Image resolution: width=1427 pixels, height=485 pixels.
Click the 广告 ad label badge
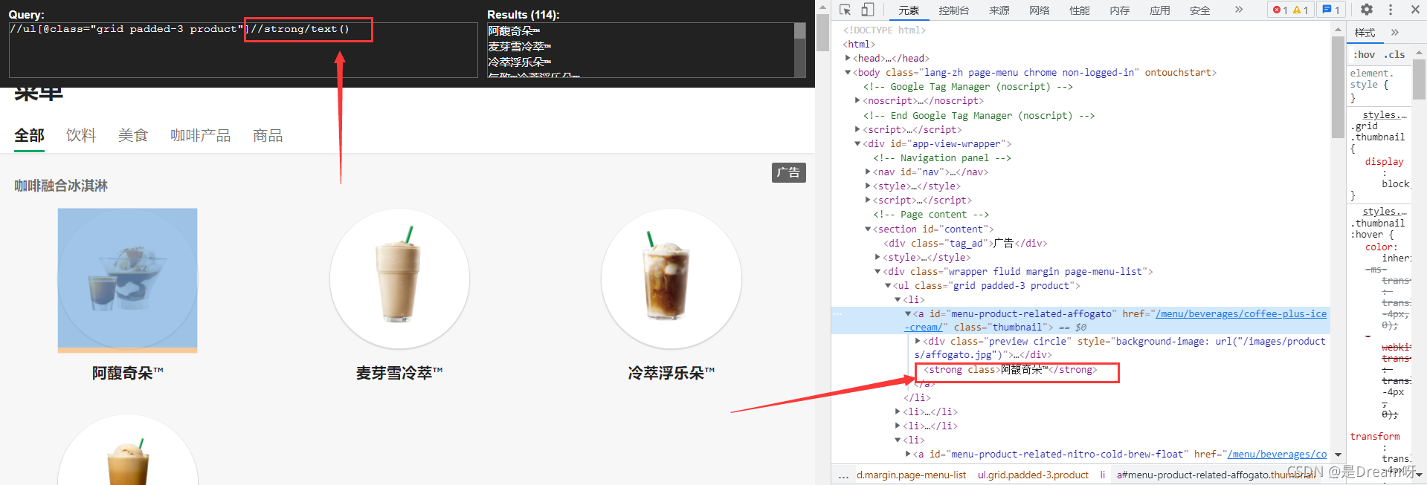[x=788, y=172]
